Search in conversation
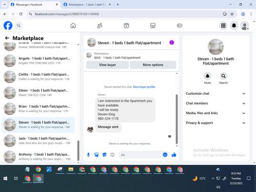This screenshot has width=256, height=192. pyautogui.click(x=223, y=76)
